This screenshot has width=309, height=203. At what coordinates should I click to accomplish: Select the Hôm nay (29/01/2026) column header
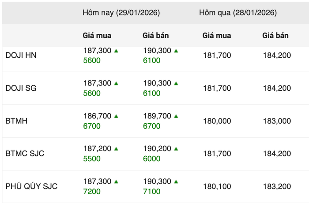(121, 13)
